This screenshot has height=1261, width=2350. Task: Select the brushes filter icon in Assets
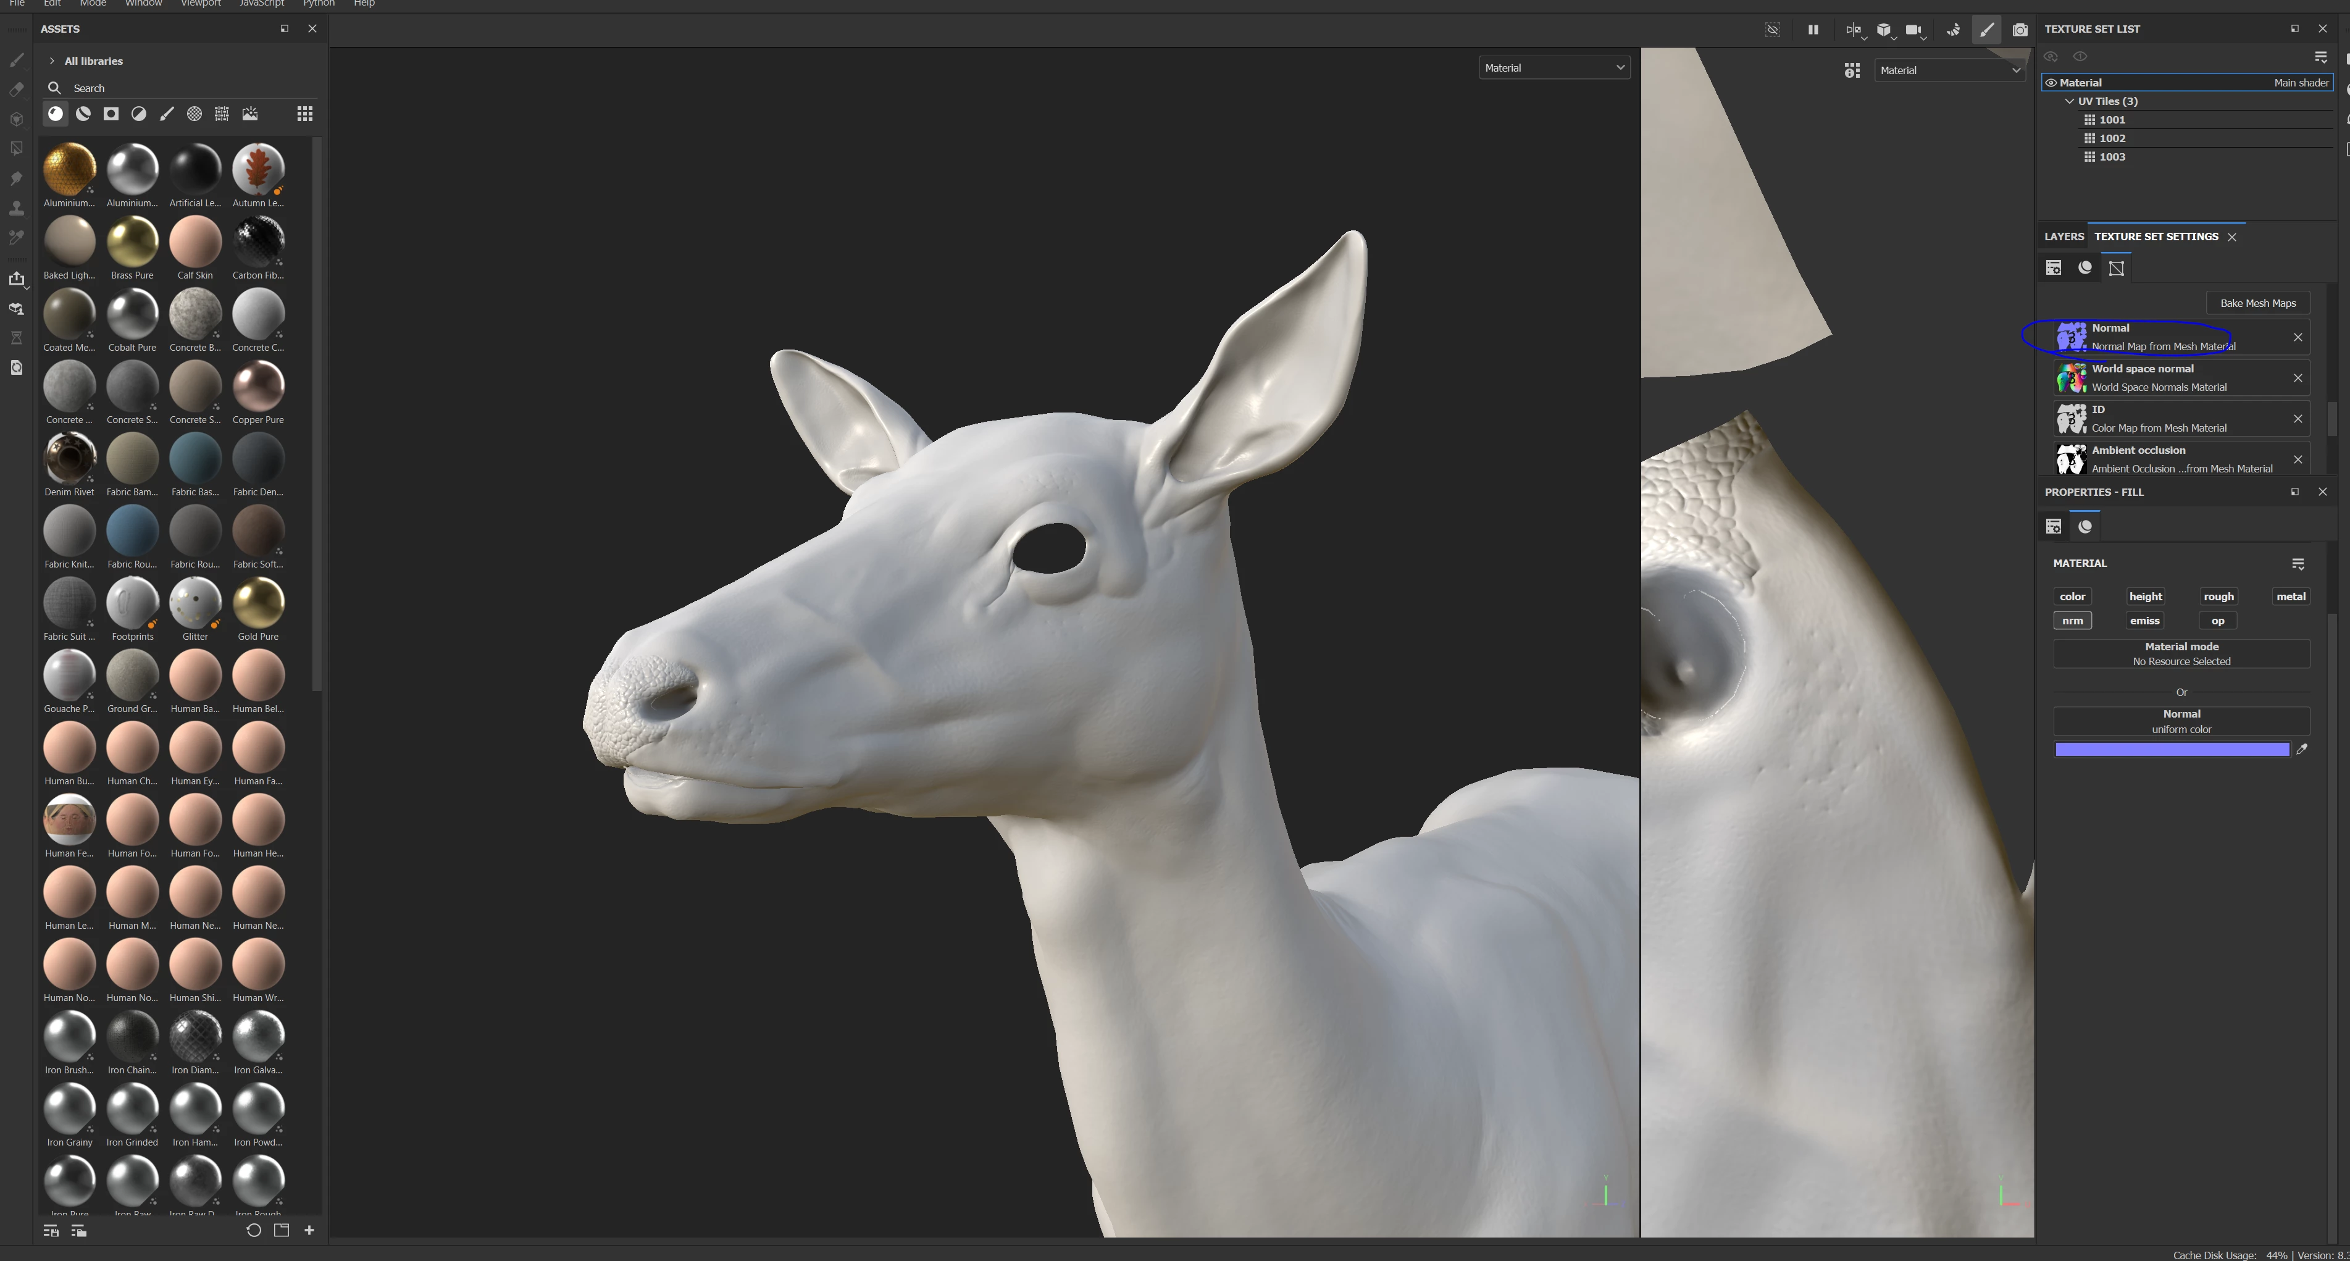click(167, 114)
